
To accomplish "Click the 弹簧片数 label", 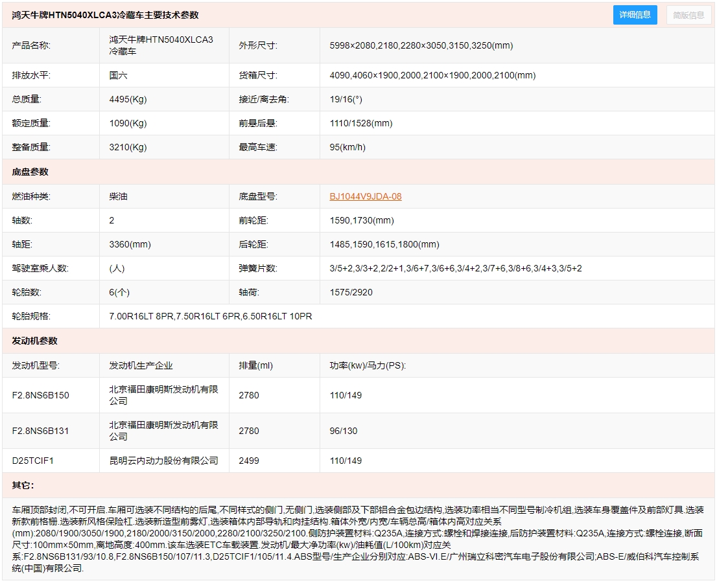I will [x=258, y=268].
